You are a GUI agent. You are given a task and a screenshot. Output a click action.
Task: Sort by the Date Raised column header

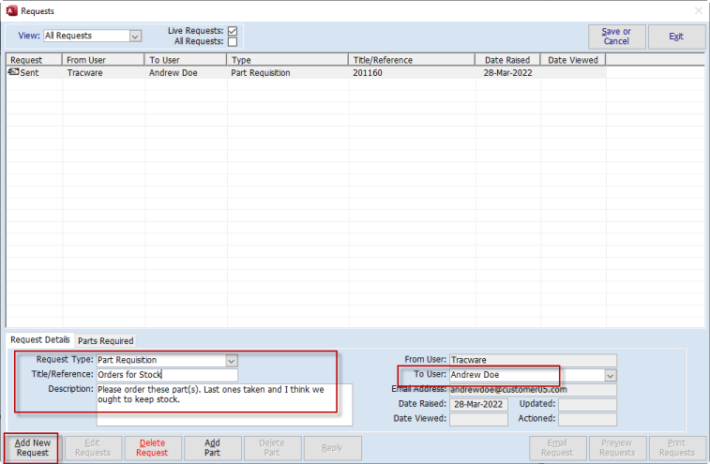coord(506,60)
